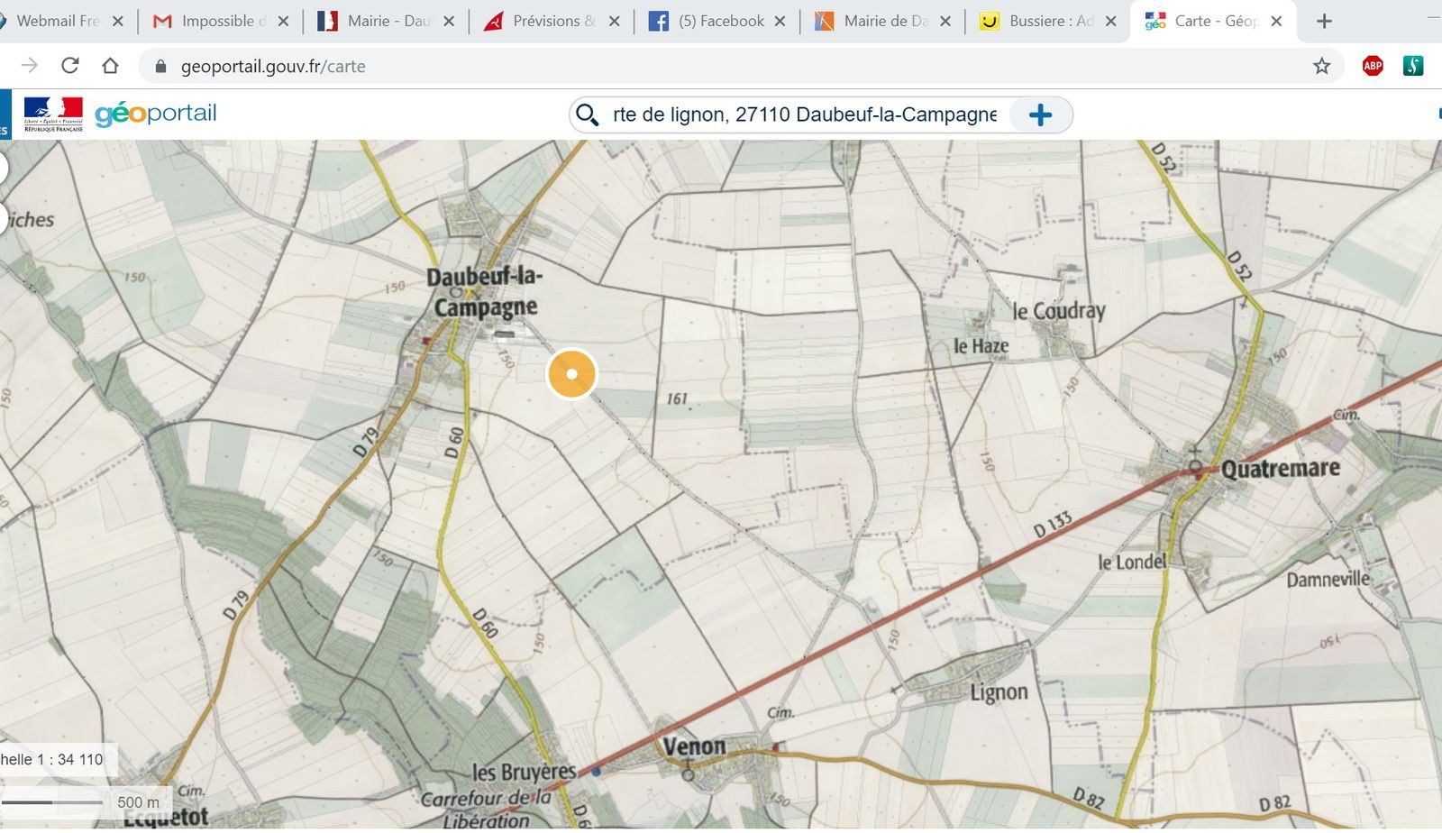Viewport: 1442px width, 833px height.
Task: Close the Mairie de Da tab
Action: point(945,21)
